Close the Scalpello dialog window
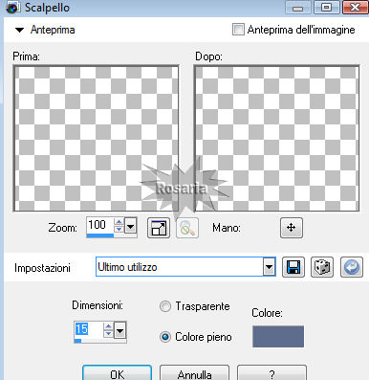Screen dimensions: 369x380 click(x=355, y=8)
